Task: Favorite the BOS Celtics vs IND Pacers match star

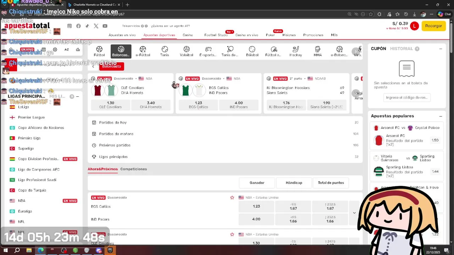Action: (232, 198)
